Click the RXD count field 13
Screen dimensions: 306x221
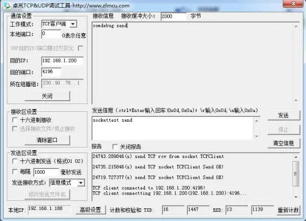[x=236, y=210]
